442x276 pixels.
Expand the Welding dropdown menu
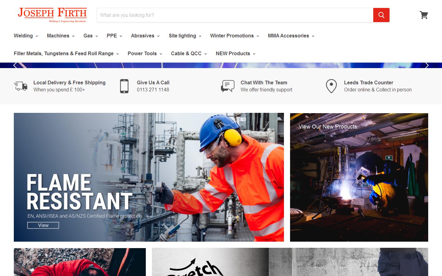coord(25,36)
